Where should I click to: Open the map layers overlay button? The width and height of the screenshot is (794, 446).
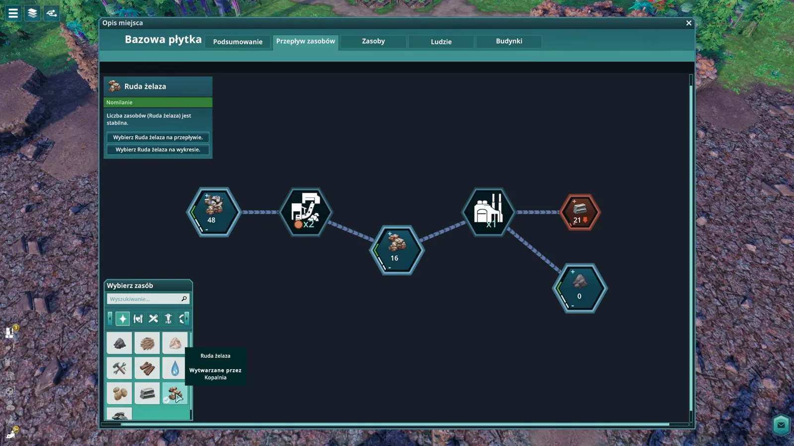pyautogui.click(x=32, y=13)
